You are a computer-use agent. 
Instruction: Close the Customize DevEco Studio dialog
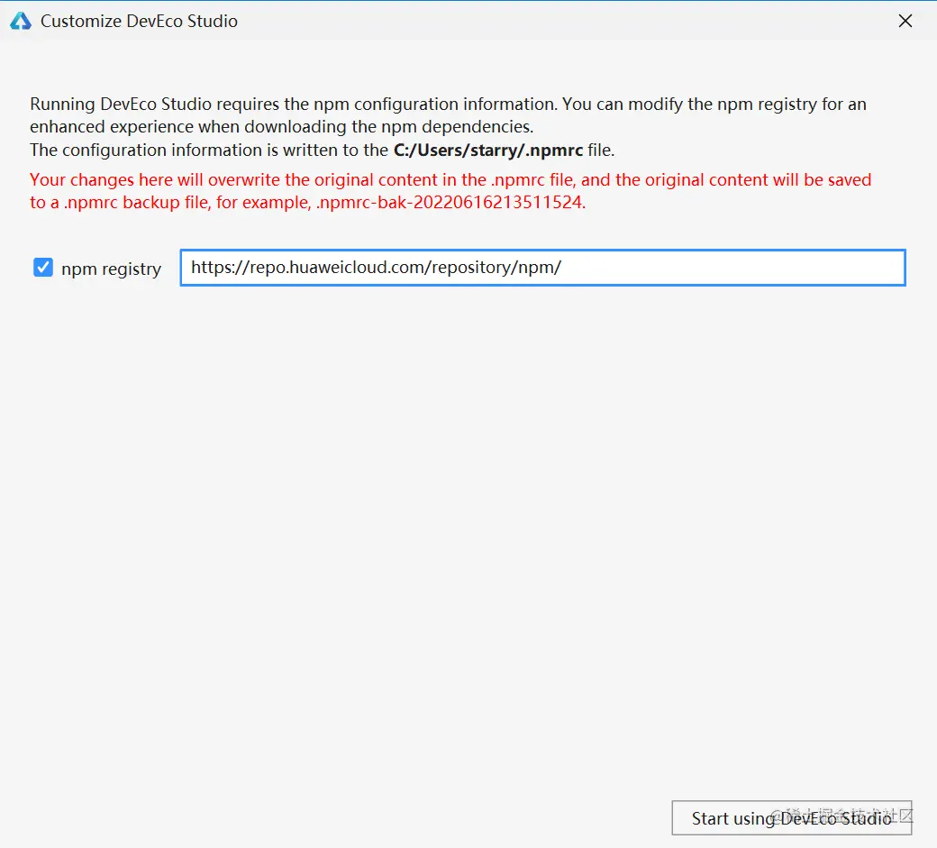tap(905, 21)
